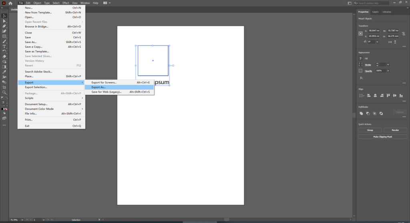Click Save As... in File menu

pos(52,42)
